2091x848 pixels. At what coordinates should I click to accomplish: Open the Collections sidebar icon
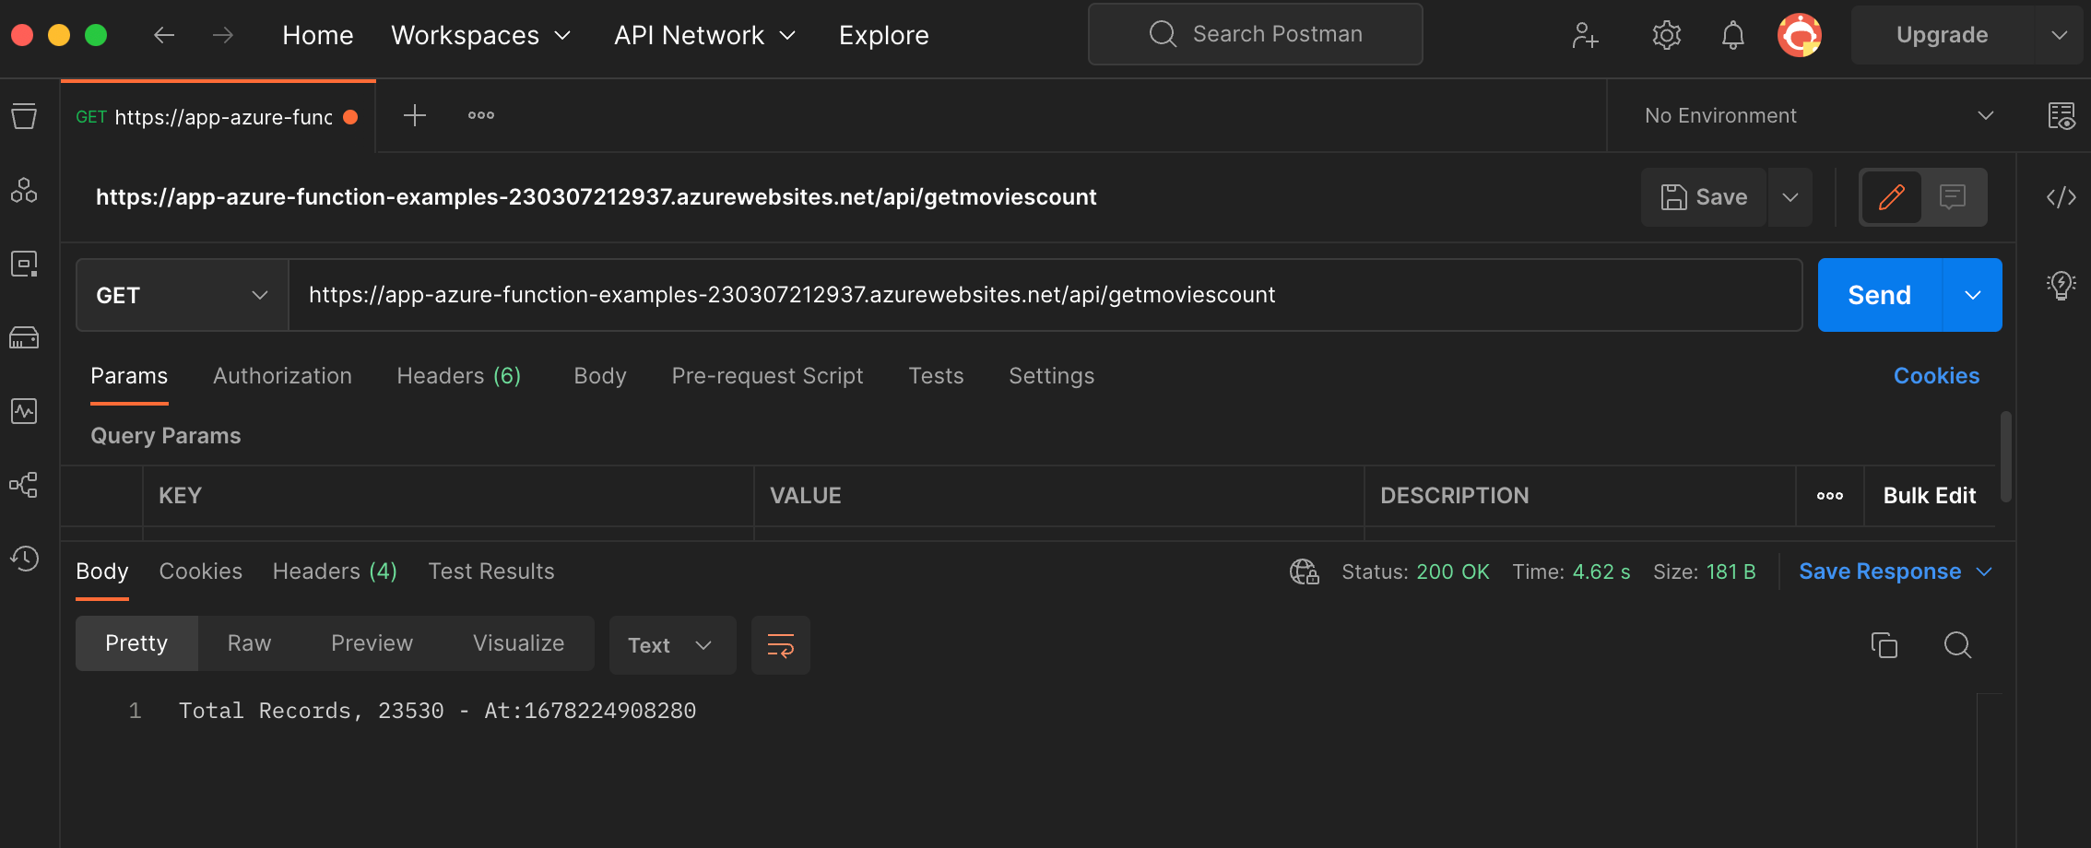23,116
